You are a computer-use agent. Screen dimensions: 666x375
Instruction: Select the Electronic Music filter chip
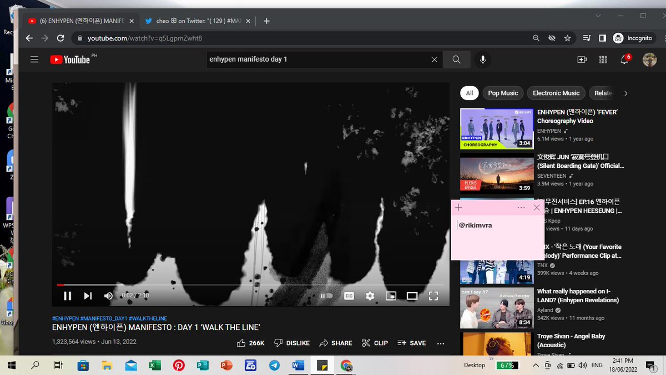(x=556, y=93)
